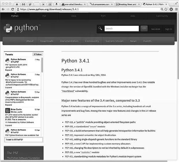
Task: Expand the Brian Curtin tweet
Action: coord(8,125)
